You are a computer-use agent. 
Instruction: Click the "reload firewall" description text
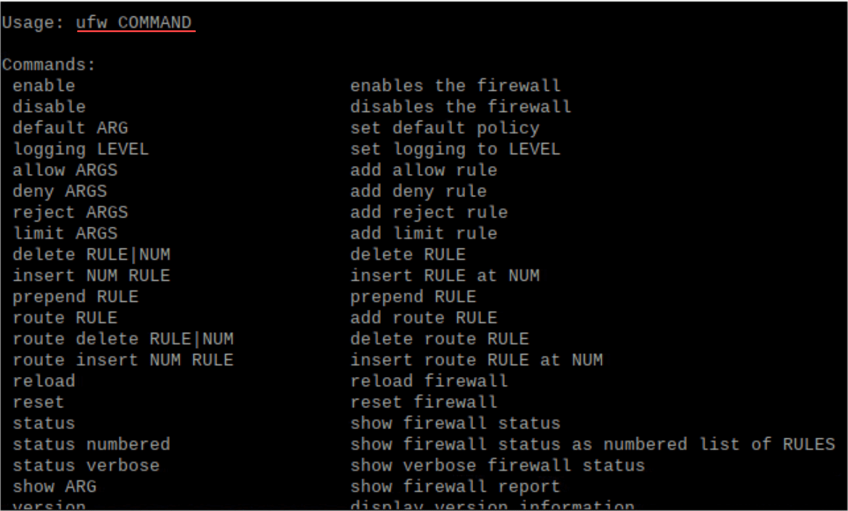tap(429, 381)
